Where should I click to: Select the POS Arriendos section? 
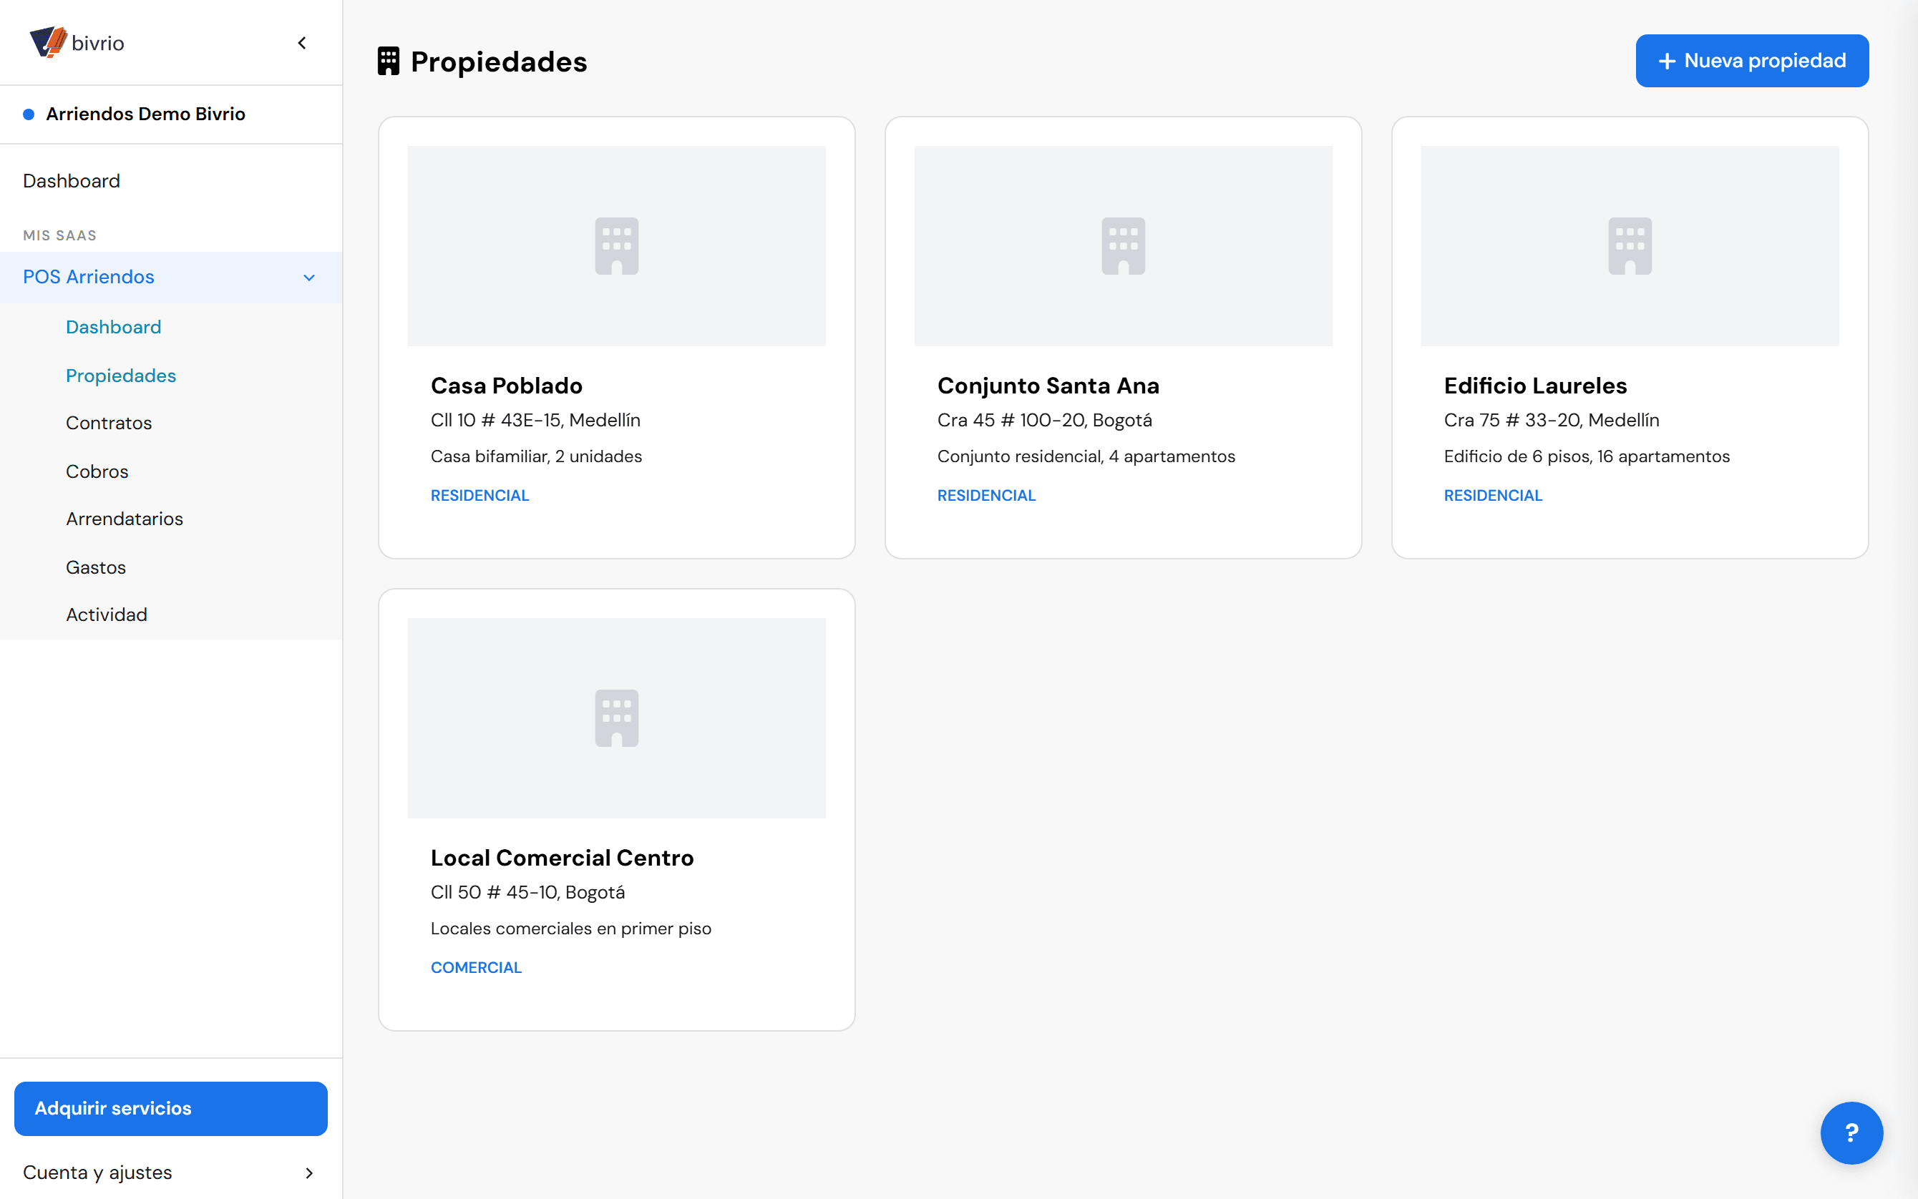(x=170, y=277)
